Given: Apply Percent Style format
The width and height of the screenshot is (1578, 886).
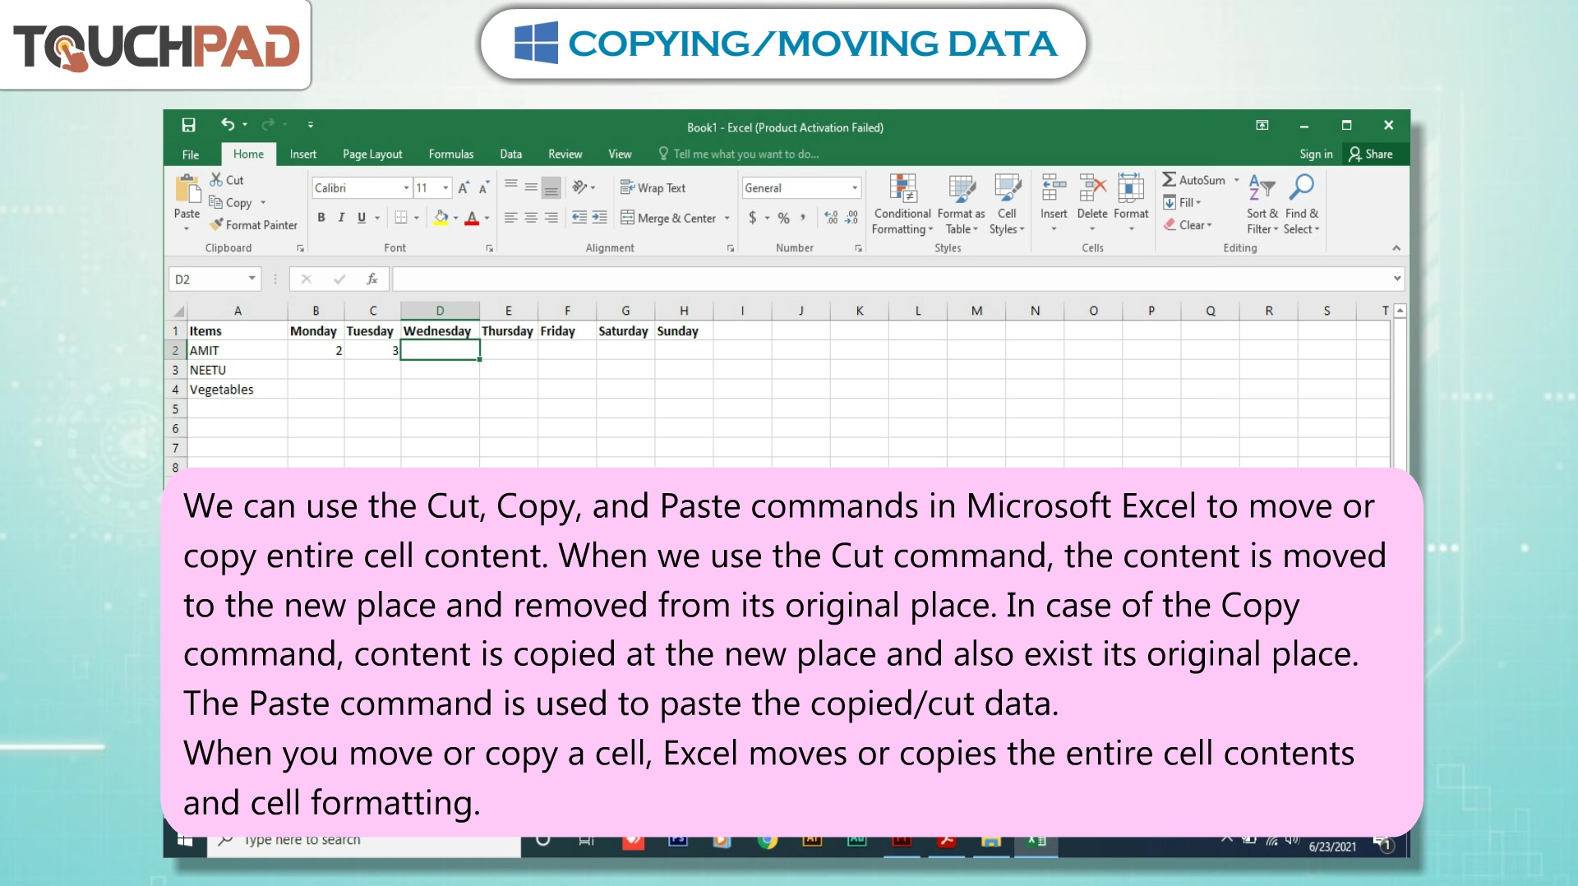Looking at the screenshot, I should coord(783,218).
